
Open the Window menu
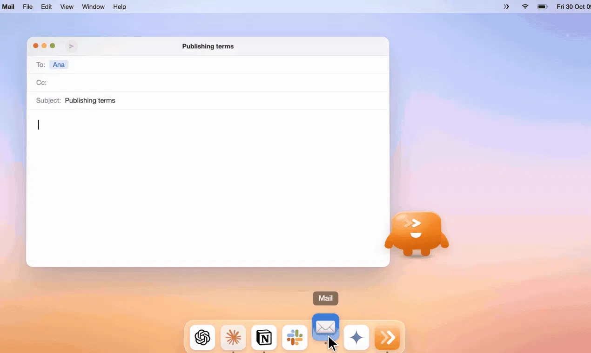[x=93, y=7]
